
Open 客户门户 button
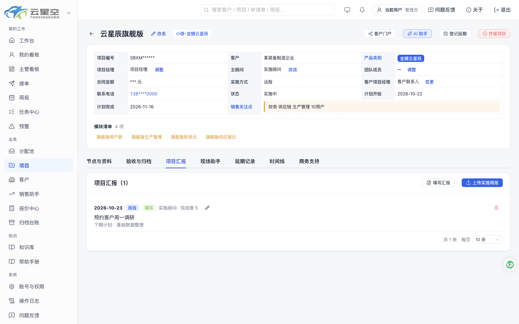(x=380, y=34)
